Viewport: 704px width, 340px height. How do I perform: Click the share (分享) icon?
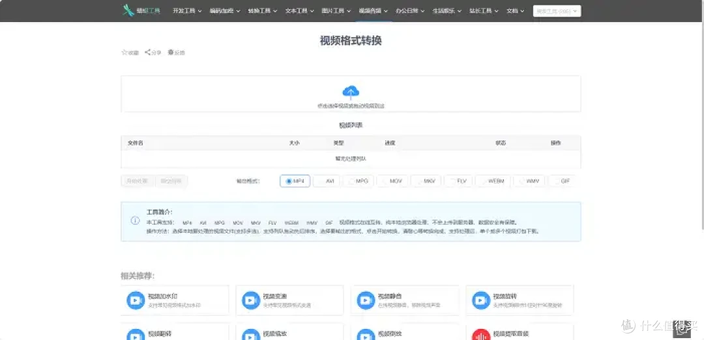(x=147, y=53)
